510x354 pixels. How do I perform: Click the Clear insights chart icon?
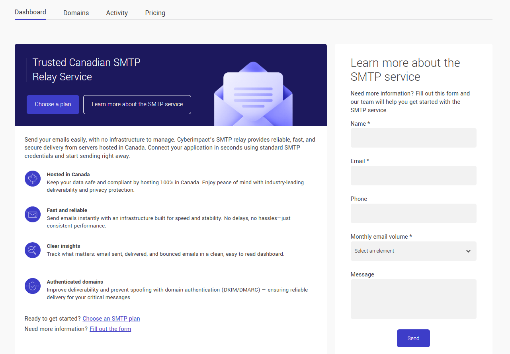(33, 250)
